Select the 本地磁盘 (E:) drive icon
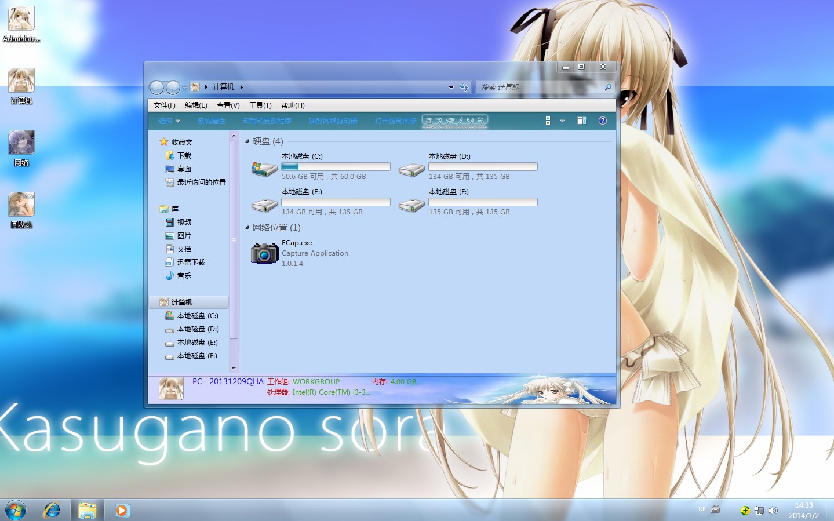Screen dimensions: 834x521 point(264,205)
